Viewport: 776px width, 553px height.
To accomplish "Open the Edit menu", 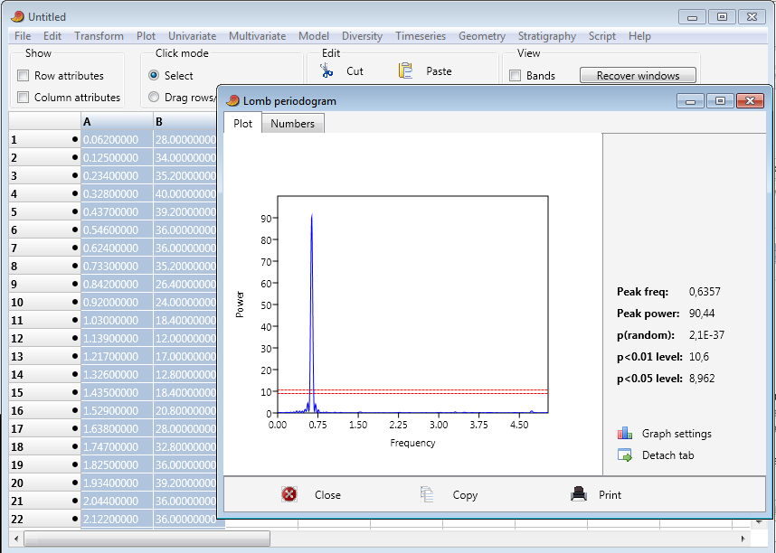I will pyautogui.click(x=52, y=36).
